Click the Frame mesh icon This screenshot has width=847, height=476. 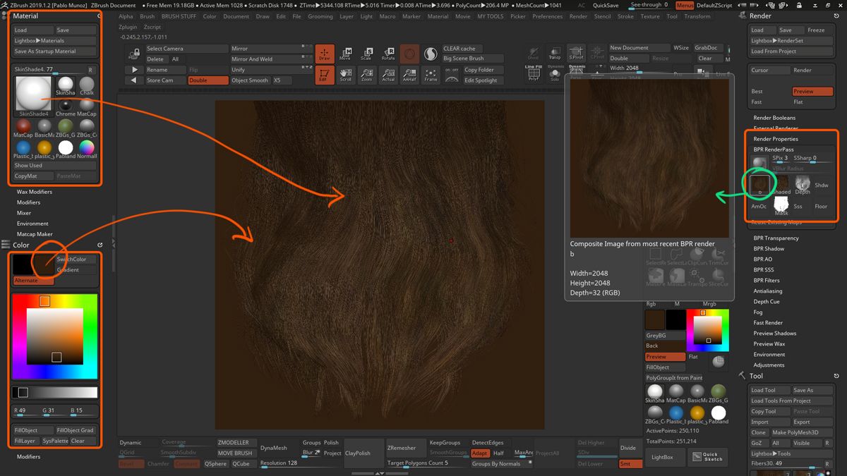point(431,75)
